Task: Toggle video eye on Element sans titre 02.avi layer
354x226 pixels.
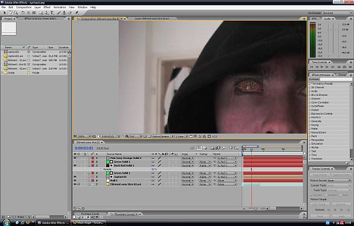Action: [x=75, y=184]
